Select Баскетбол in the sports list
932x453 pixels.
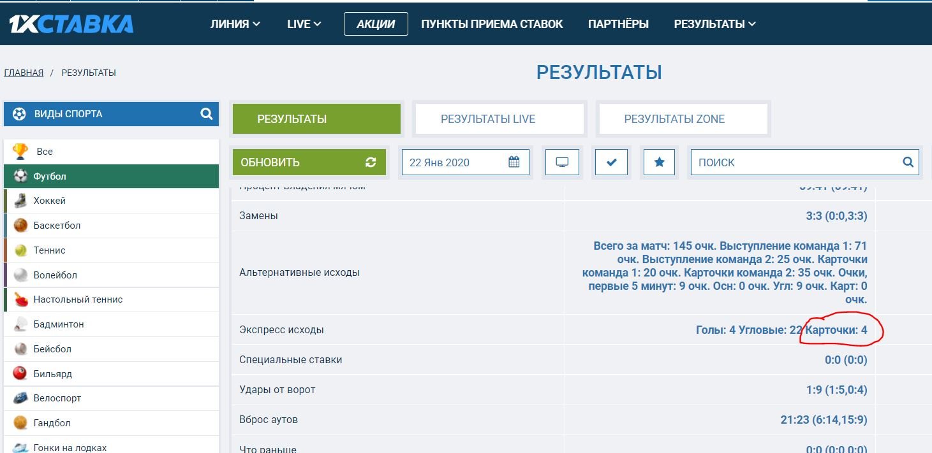[x=57, y=226]
